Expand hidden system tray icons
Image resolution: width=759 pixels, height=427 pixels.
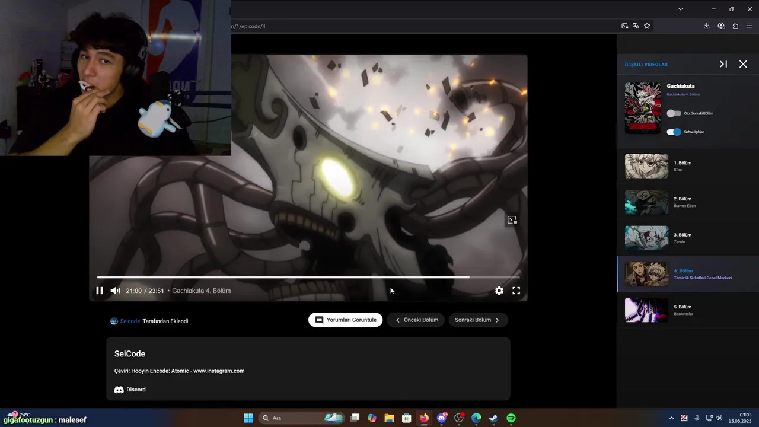click(x=671, y=418)
